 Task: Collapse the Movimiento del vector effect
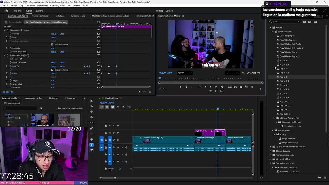point(5,30)
